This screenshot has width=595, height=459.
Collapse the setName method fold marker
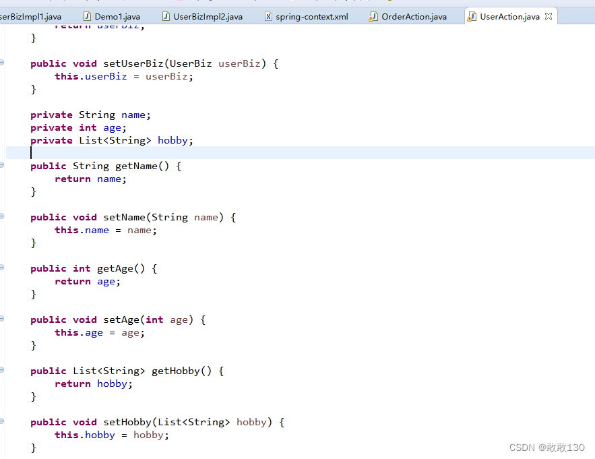(2, 216)
